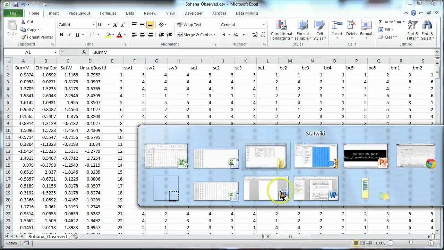Click the Decrease Indent icon
This screenshot has width=444, height=250.
[x=161, y=35]
